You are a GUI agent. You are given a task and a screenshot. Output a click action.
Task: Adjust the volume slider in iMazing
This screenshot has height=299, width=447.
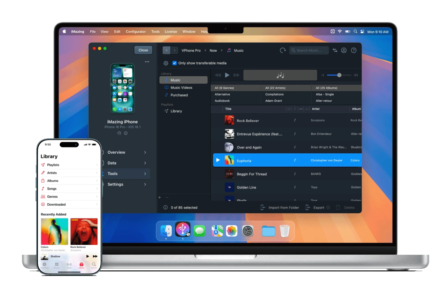339,75
